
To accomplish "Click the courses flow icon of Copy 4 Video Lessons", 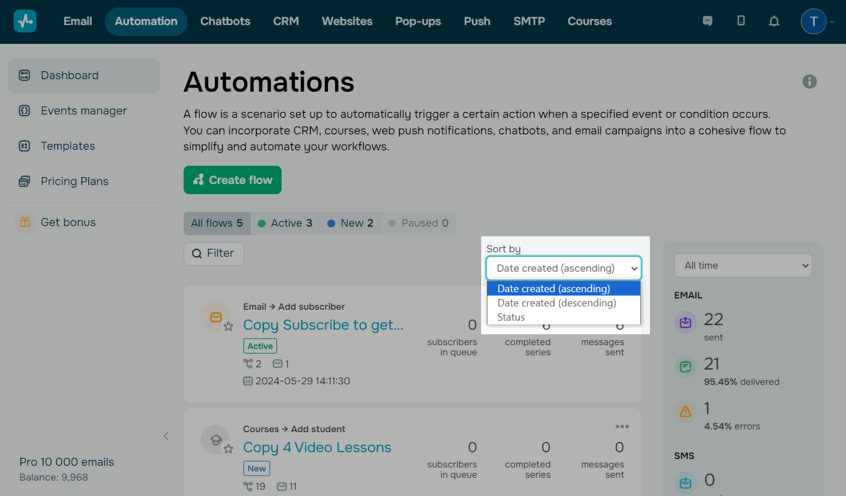I will click(215, 439).
